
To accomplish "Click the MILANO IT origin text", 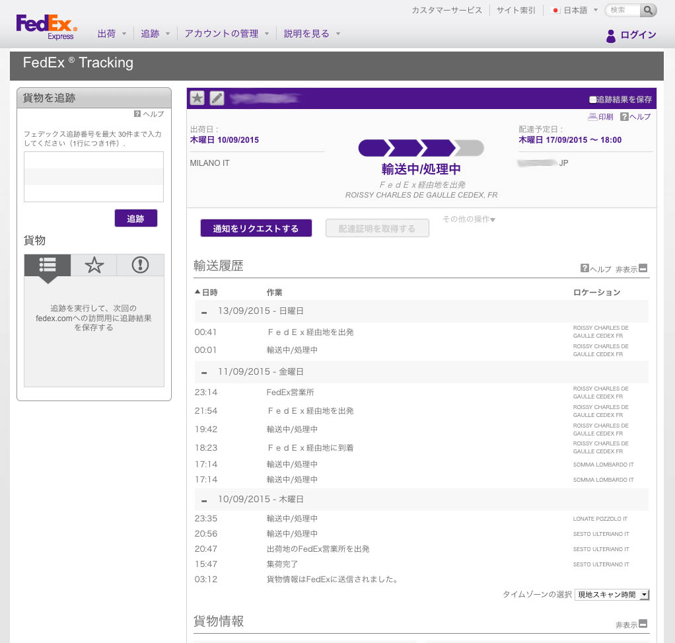I will click(x=209, y=163).
